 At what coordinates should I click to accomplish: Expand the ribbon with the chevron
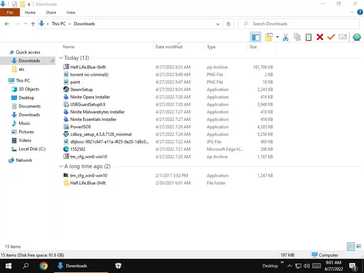[x=352, y=12]
